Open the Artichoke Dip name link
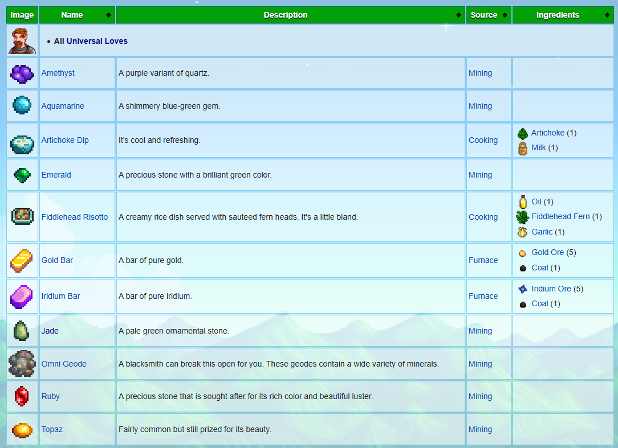618x448 pixels. pyautogui.click(x=65, y=140)
